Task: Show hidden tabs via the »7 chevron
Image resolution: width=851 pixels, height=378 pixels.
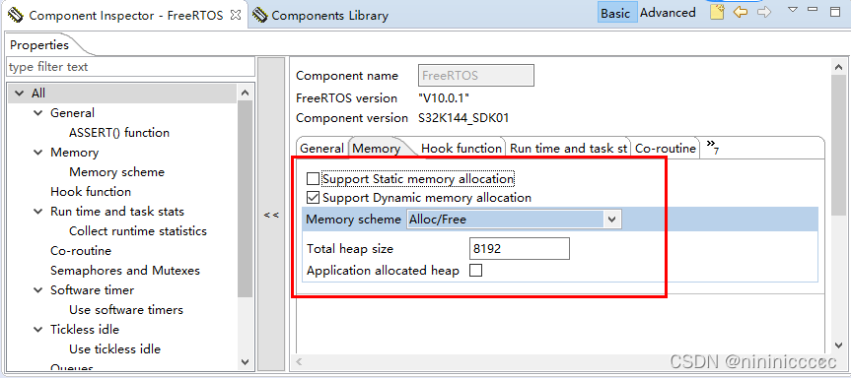Action: (713, 147)
